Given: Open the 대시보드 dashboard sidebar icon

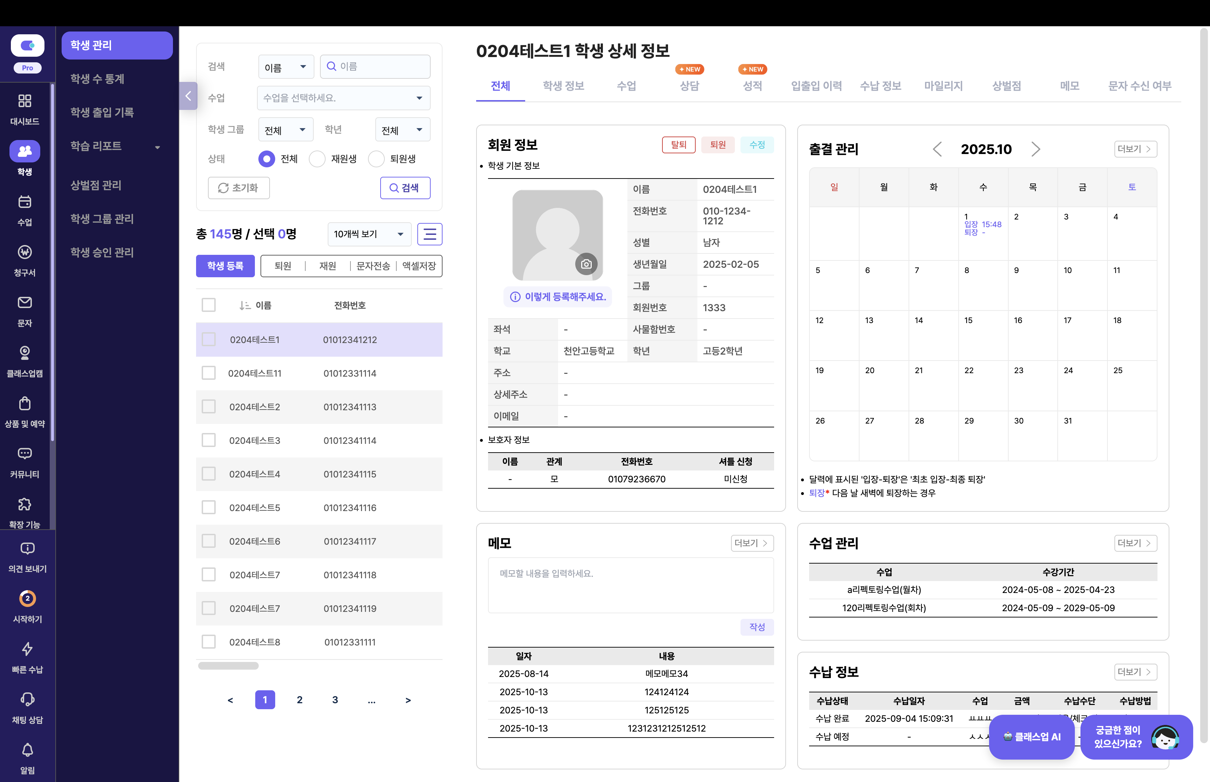Looking at the screenshot, I should (x=25, y=101).
